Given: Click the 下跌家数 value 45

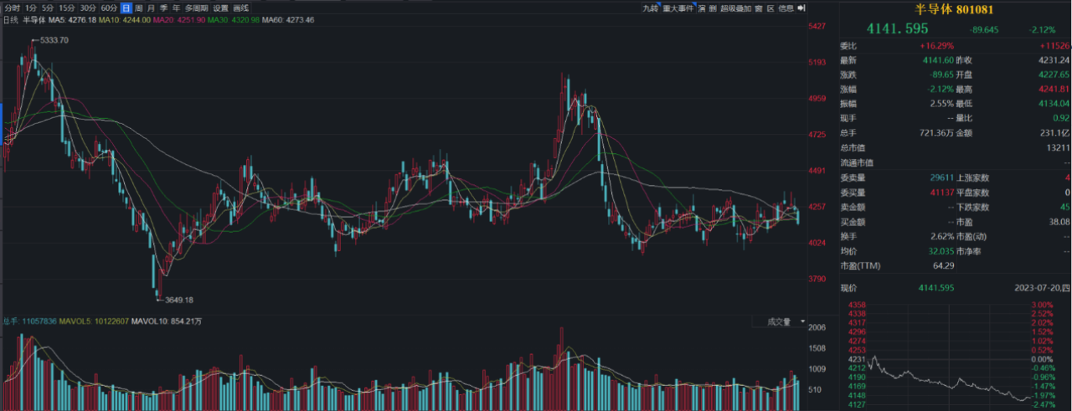Looking at the screenshot, I should 1064,206.
